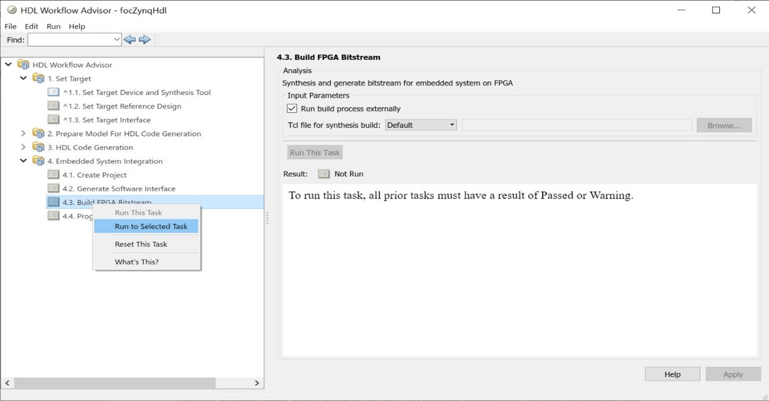Click the HDL Workflow Advisor root folder icon

click(x=23, y=65)
